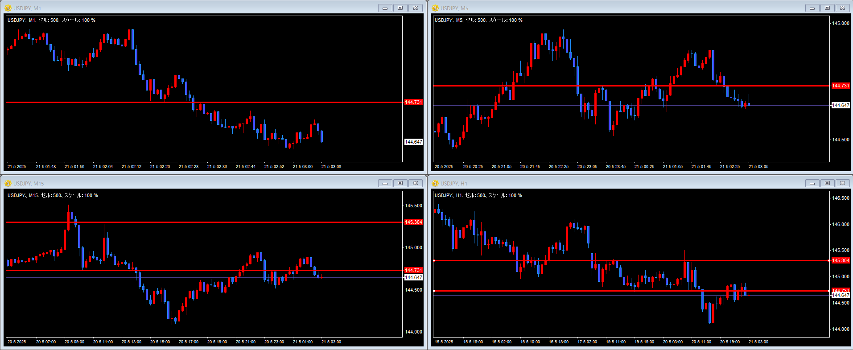This screenshot has width=853, height=350.
Task: Activate the window titled USDJPY, M15
Action: pos(29,183)
